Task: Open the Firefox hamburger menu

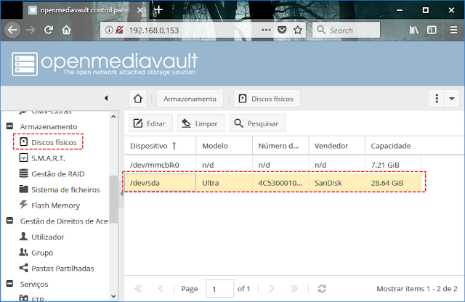Action: click(x=453, y=30)
